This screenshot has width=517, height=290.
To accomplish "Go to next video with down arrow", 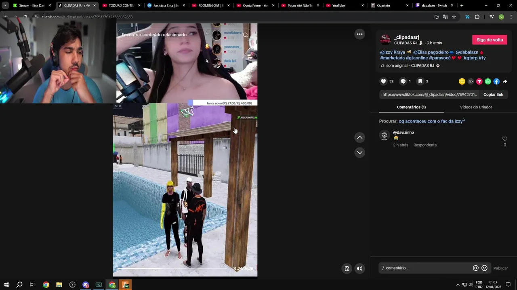I will [359, 153].
